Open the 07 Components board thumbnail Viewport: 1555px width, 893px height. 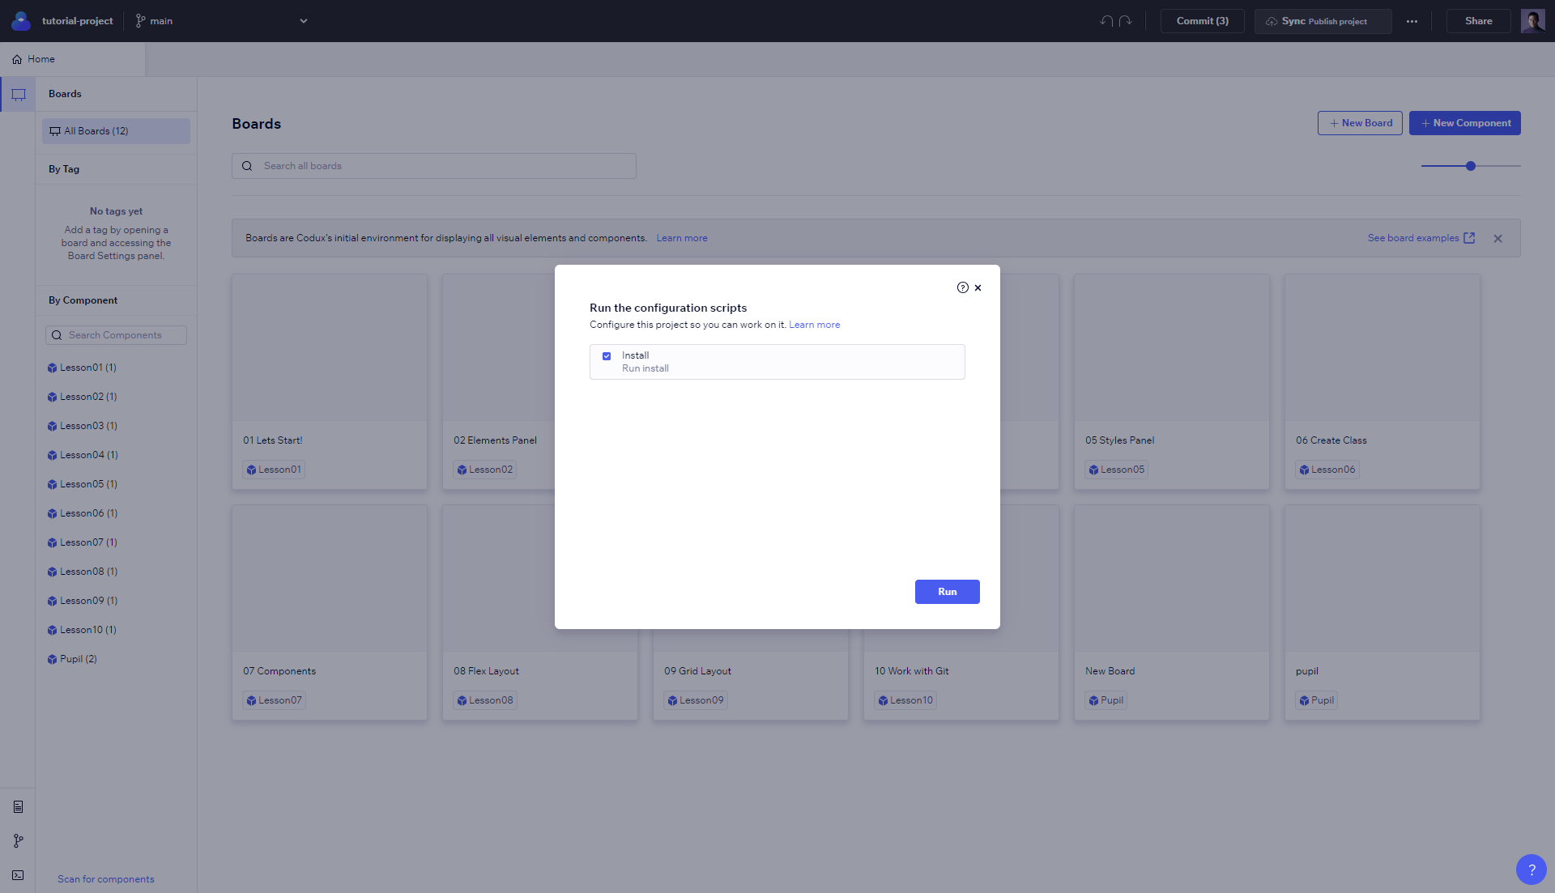pos(330,579)
